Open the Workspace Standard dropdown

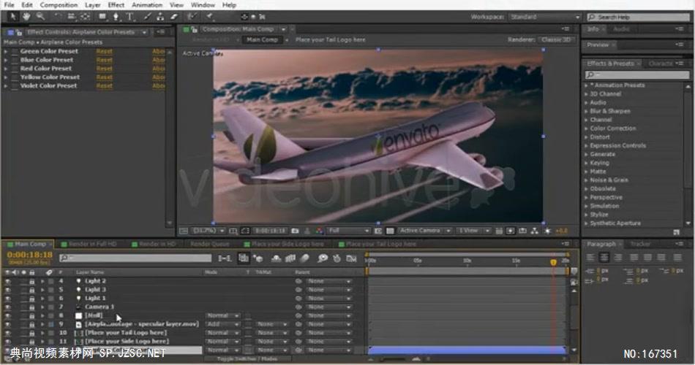pyautogui.click(x=535, y=16)
